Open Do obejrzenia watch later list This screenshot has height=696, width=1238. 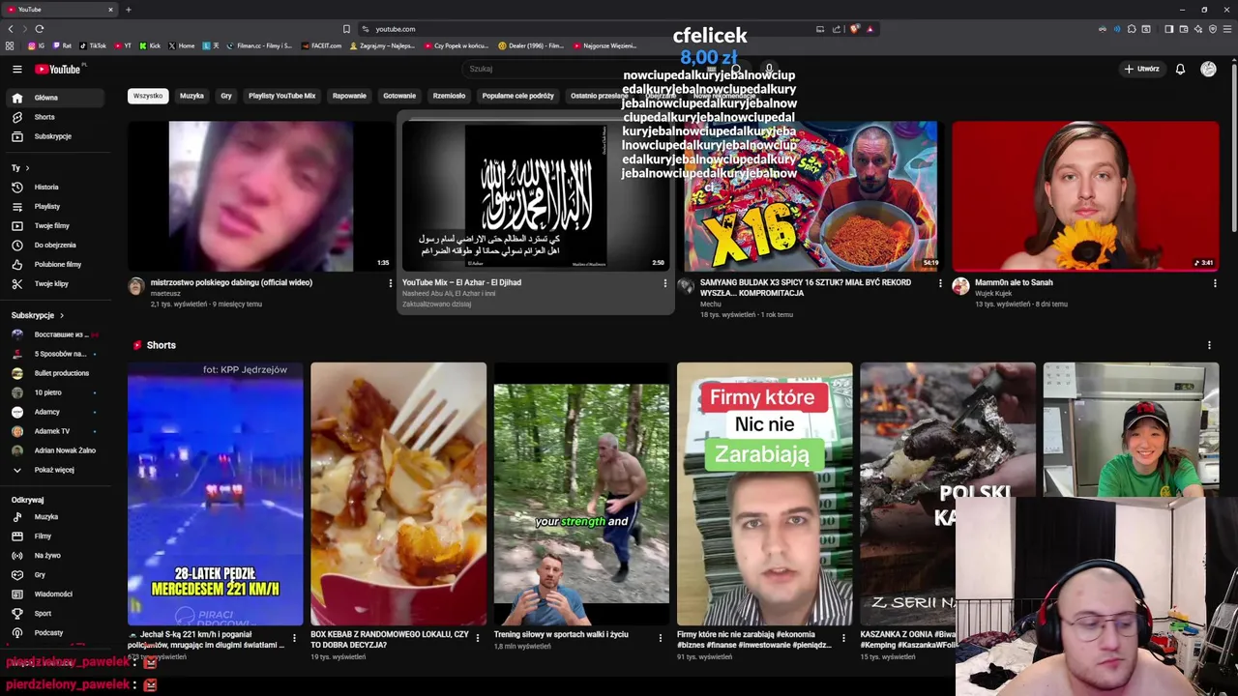pos(53,245)
